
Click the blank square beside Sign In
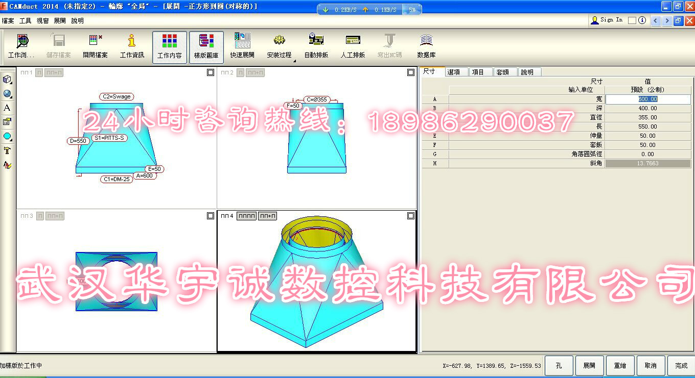[632, 20]
